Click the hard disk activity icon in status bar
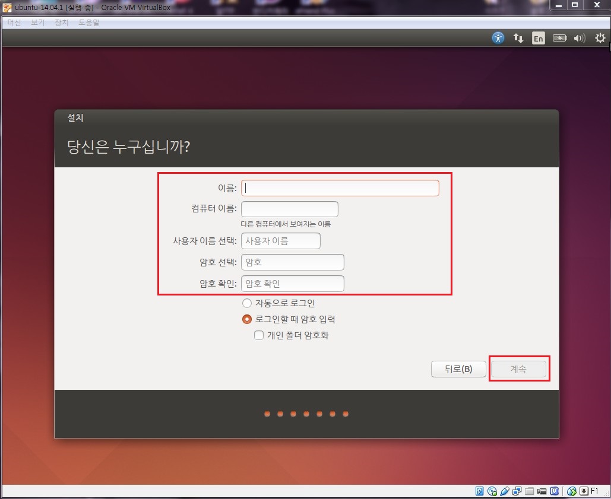Image resolution: width=611 pixels, height=499 pixels. coord(480,491)
